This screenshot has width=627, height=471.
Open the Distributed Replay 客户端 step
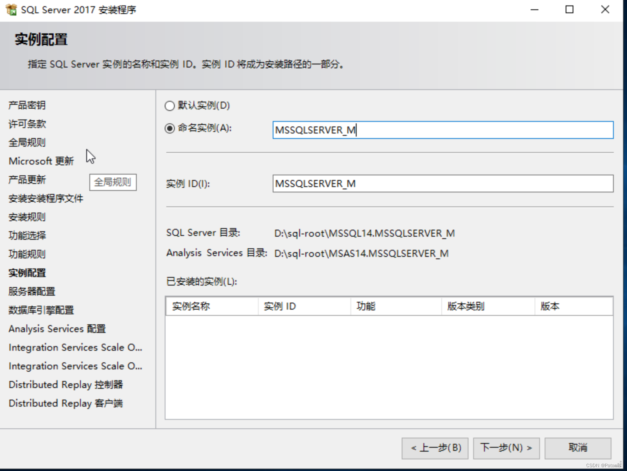pos(66,403)
